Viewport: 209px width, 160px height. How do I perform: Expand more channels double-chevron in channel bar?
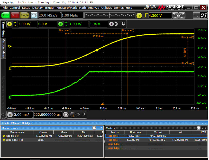116,24
